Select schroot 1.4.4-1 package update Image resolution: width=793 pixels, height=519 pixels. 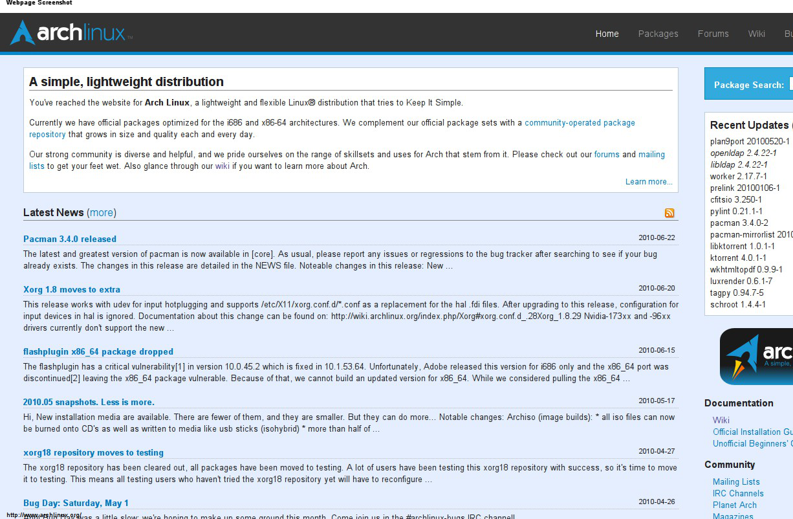tap(738, 304)
